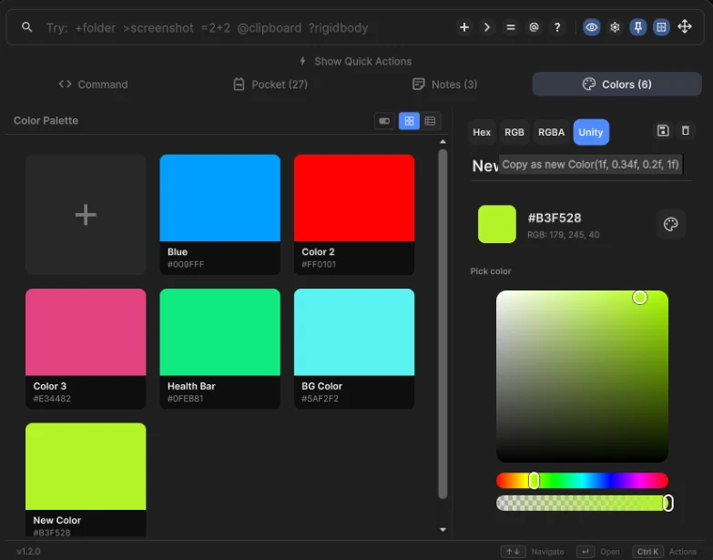
Task: Delete the color with the trash icon
Action: [686, 131]
